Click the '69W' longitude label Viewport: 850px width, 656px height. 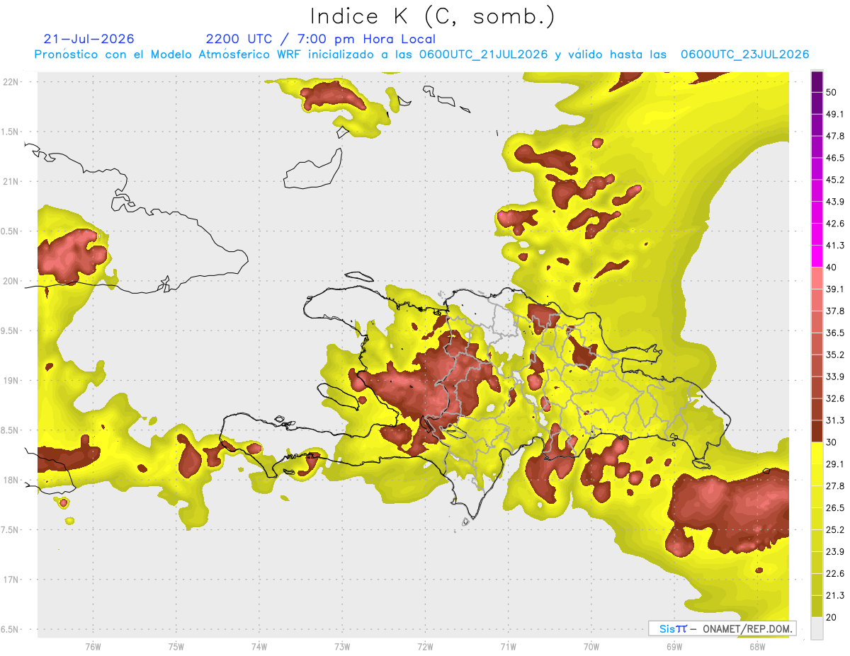coord(674,646)
